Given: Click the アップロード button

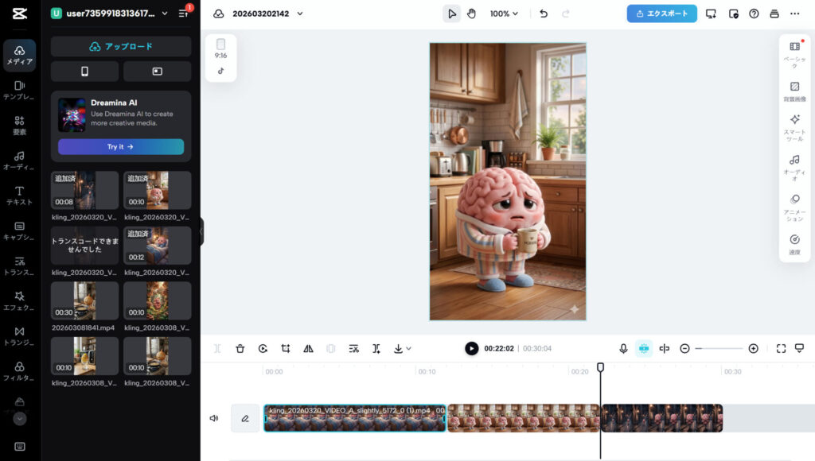Looking at the screenshot, I should 121,46.
